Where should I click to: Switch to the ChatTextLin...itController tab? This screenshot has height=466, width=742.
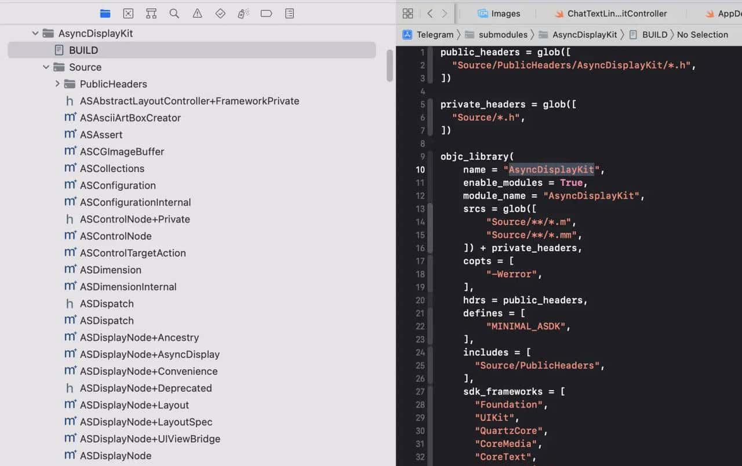coord(611,13)
